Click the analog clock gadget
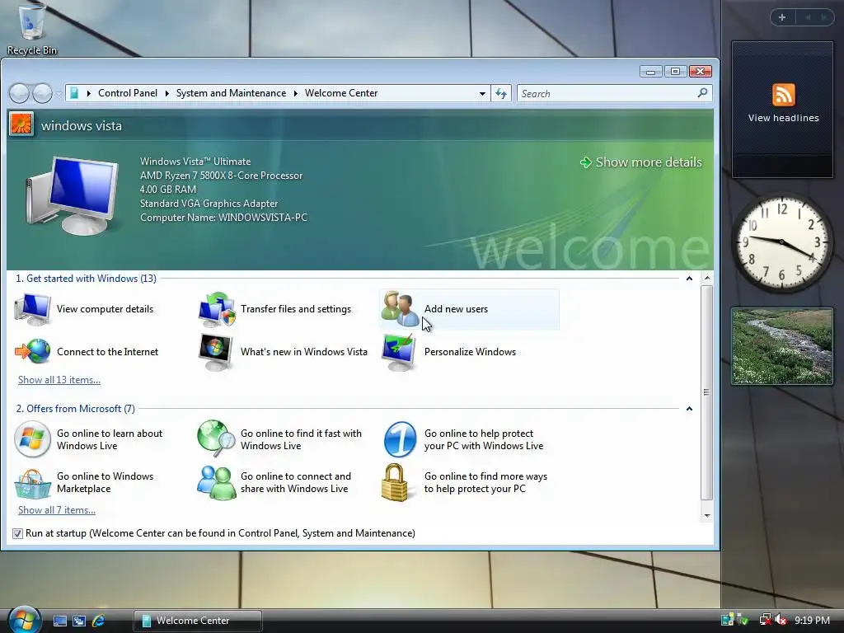This screenshot has height=633, width=844. 781,243
